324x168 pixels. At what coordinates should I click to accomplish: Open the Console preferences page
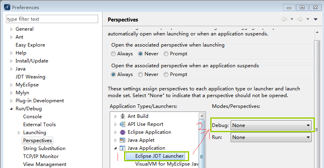(32, 117)
